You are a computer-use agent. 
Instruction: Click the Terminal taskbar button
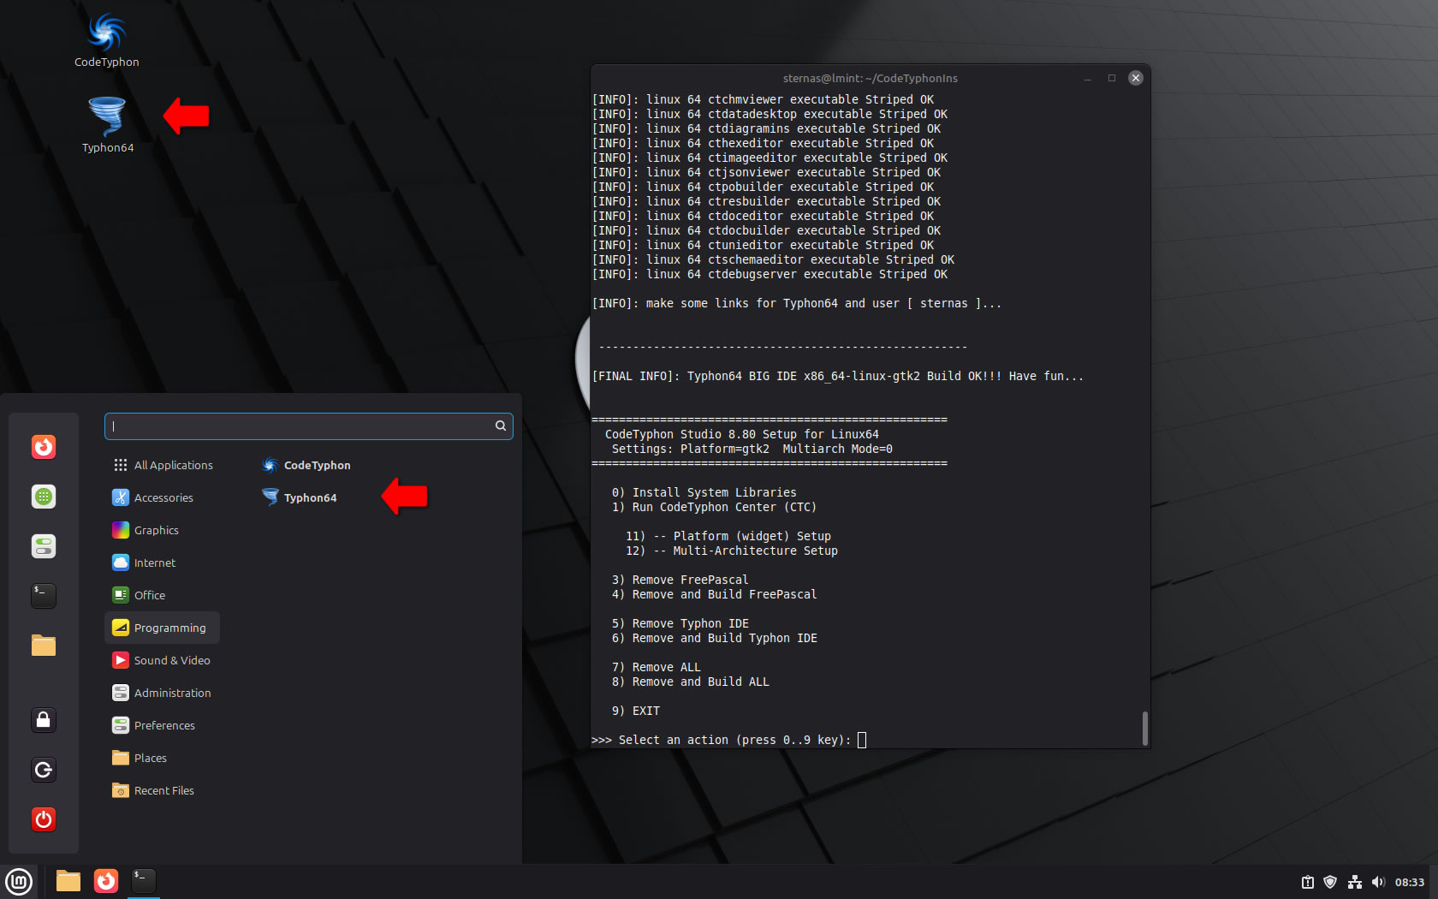(144, 880)
